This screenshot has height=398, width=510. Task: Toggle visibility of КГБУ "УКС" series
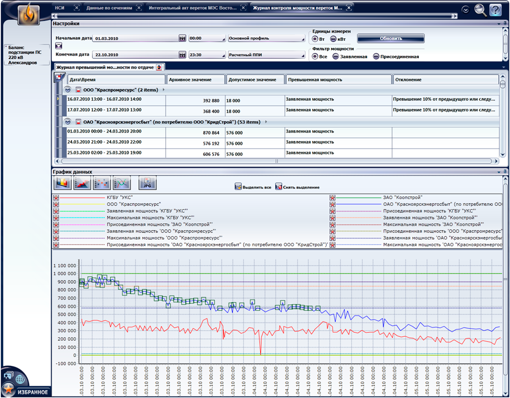[x=56, y=197]
